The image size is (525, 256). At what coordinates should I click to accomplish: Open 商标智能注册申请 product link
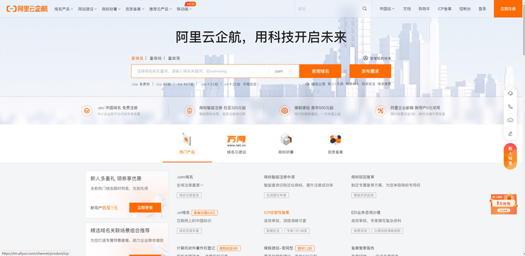(279, 177)
